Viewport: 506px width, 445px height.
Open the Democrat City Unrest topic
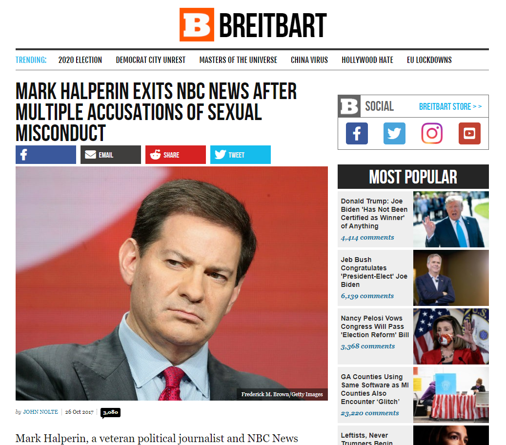(x=151, y=60)
